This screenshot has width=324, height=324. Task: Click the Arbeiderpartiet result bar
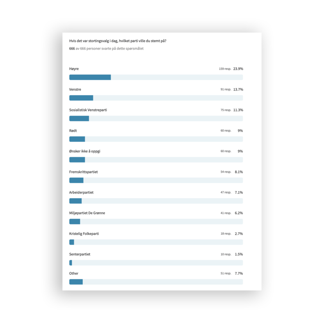click(156, 201)
